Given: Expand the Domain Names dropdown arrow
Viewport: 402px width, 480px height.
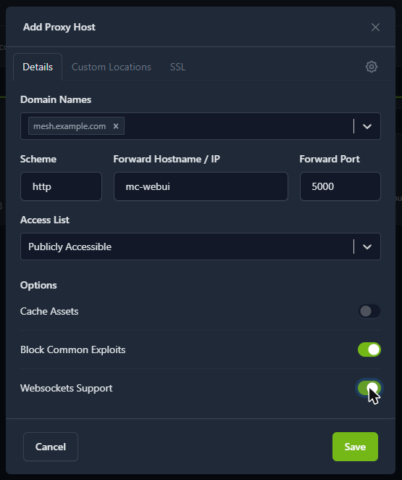Looking at the screenshot, I should pyautogui.click(x=367, y=126).
